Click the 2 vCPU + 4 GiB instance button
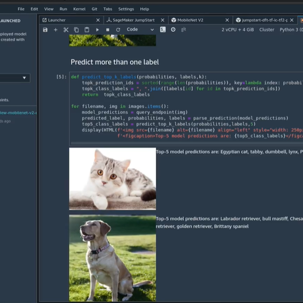Viewport: 303px width, 303px height. 238,30
